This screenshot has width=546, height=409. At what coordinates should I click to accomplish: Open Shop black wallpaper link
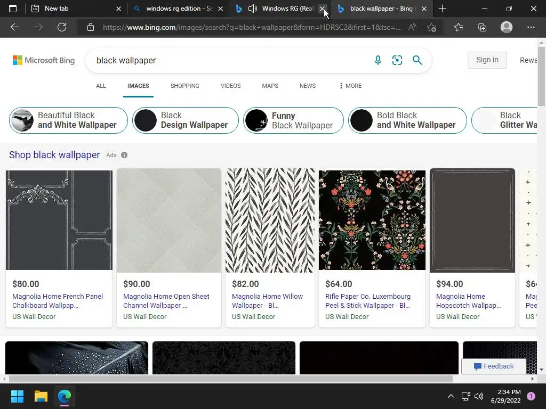pos(54,155)
